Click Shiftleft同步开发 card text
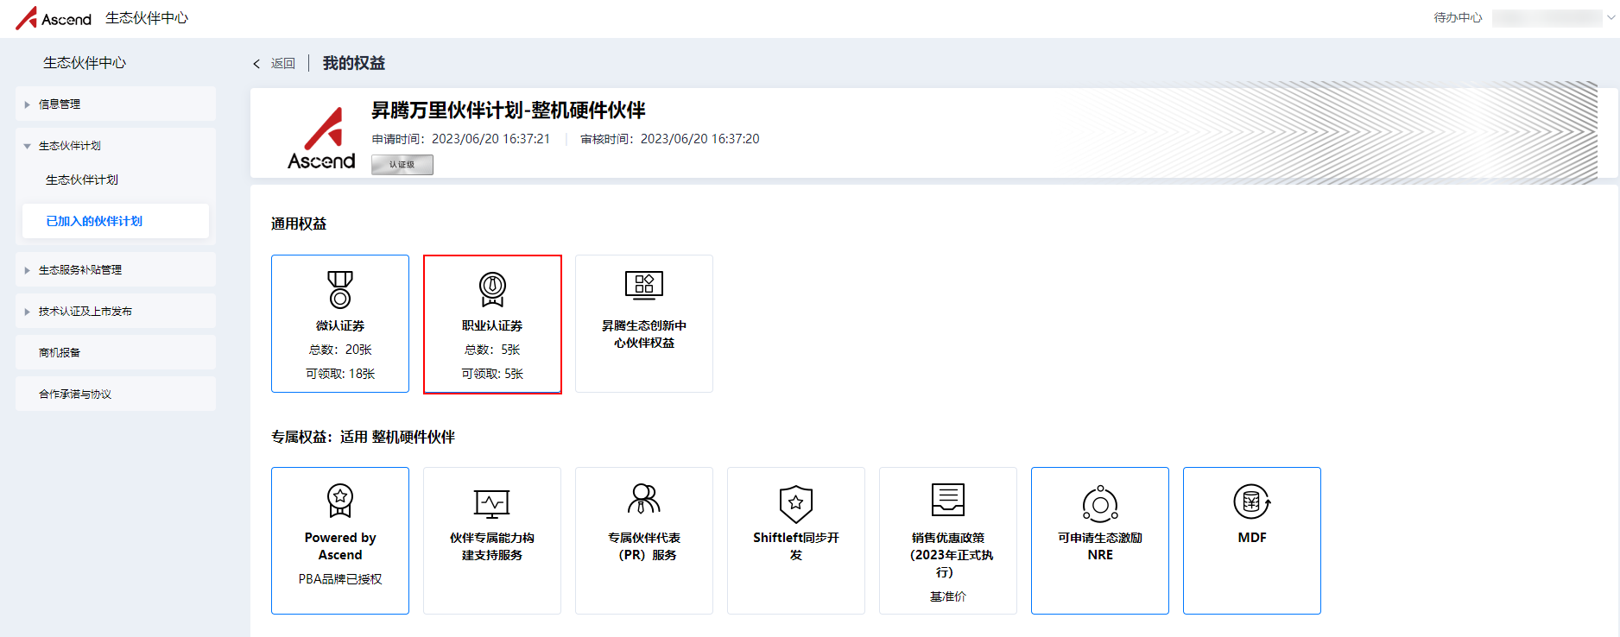 796,546
